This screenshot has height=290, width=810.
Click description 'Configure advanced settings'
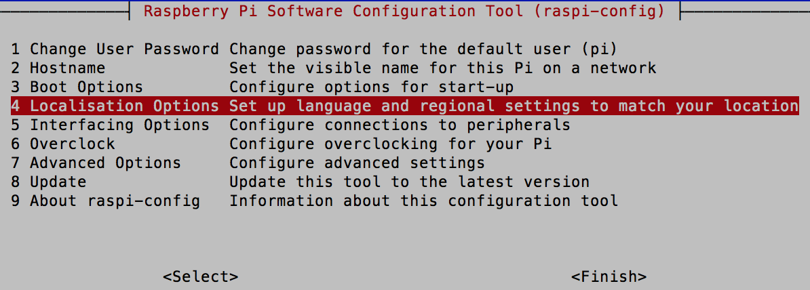click(357, 163)
